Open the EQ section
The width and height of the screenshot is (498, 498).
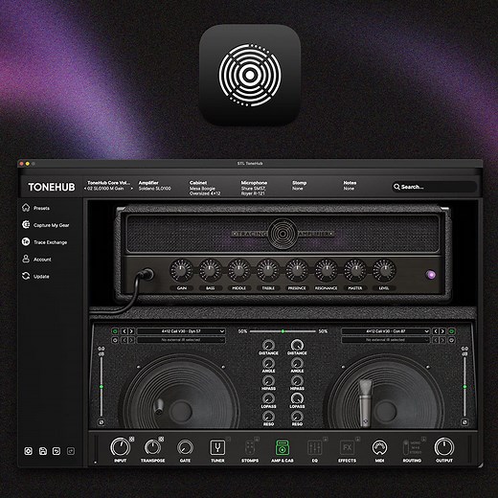pos(314,447)
